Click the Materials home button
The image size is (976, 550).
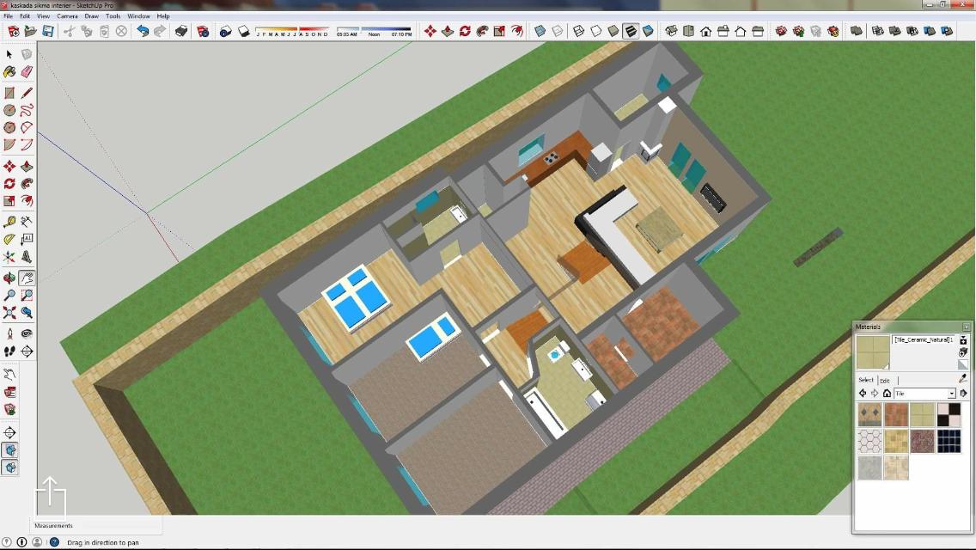[887, 394]
